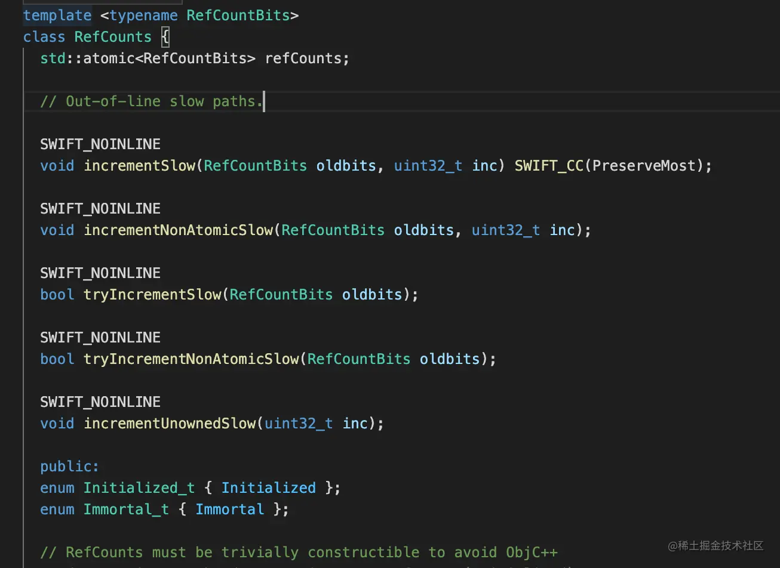Click 'SWIFT_CC(PreserveMost);' macro text
Screen dimensions: 780x568
[613, 166]
